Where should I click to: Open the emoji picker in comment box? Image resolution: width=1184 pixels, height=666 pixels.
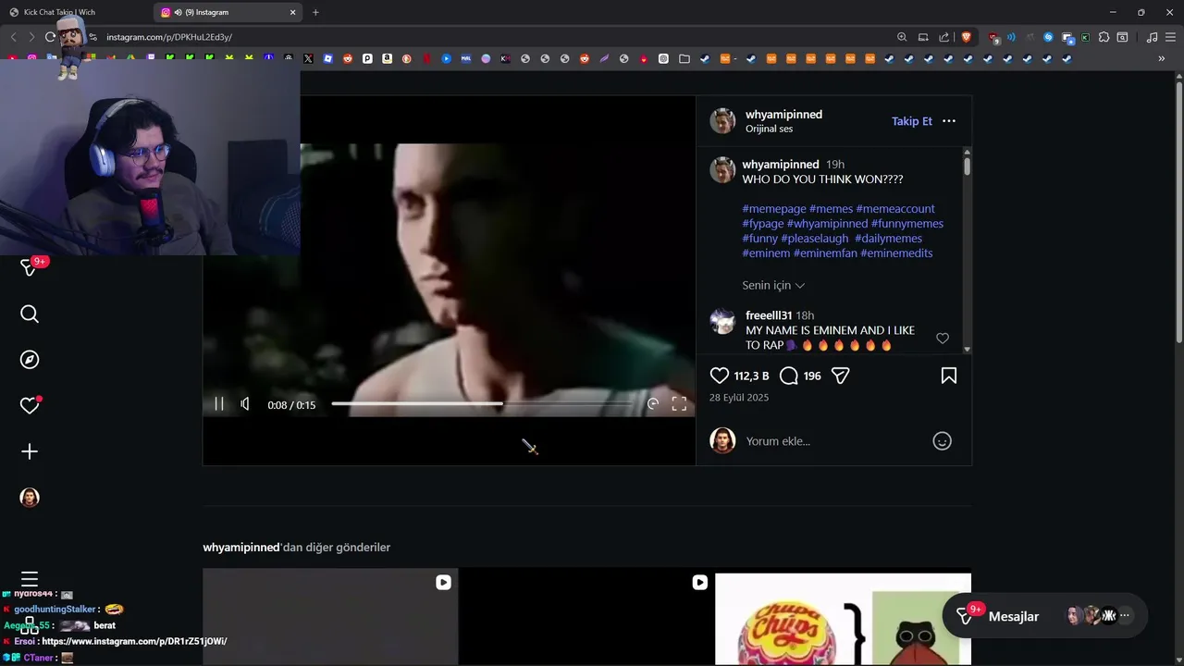click(942, 441)
